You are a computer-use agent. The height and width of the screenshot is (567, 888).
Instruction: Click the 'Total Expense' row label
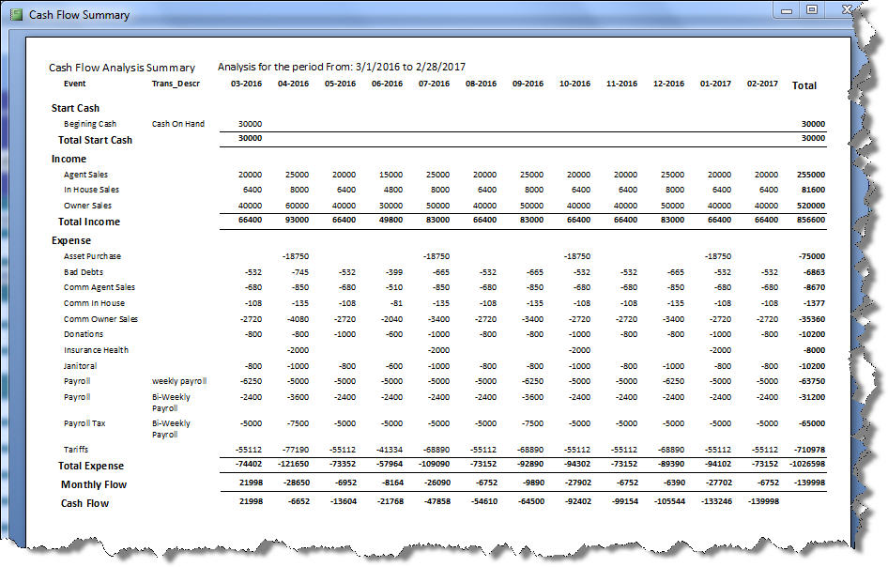91,466
